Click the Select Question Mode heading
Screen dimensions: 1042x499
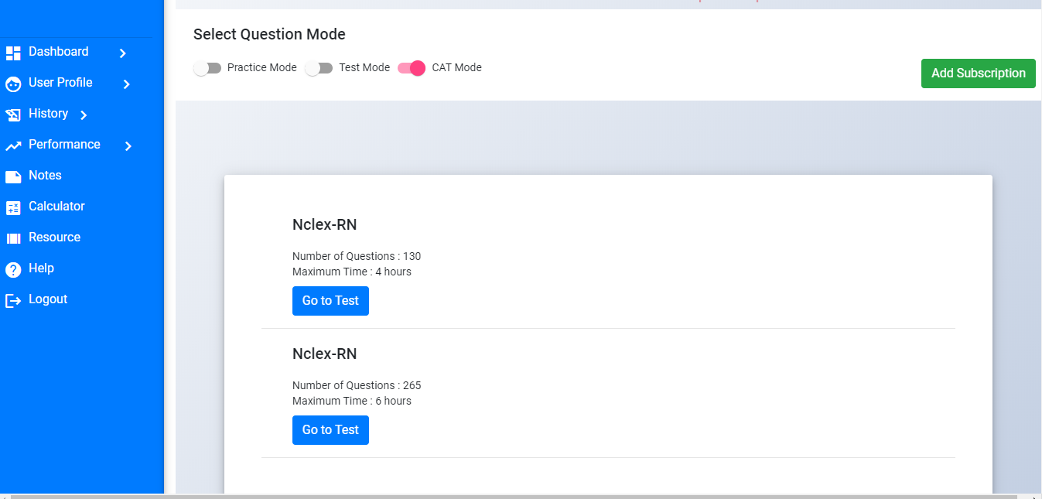point(269,34)
